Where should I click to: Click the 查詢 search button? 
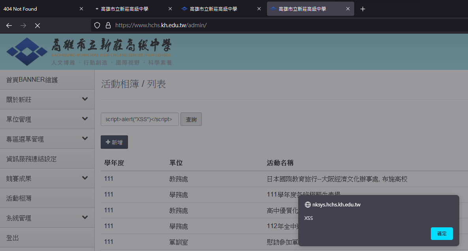(x=191, y=119)
